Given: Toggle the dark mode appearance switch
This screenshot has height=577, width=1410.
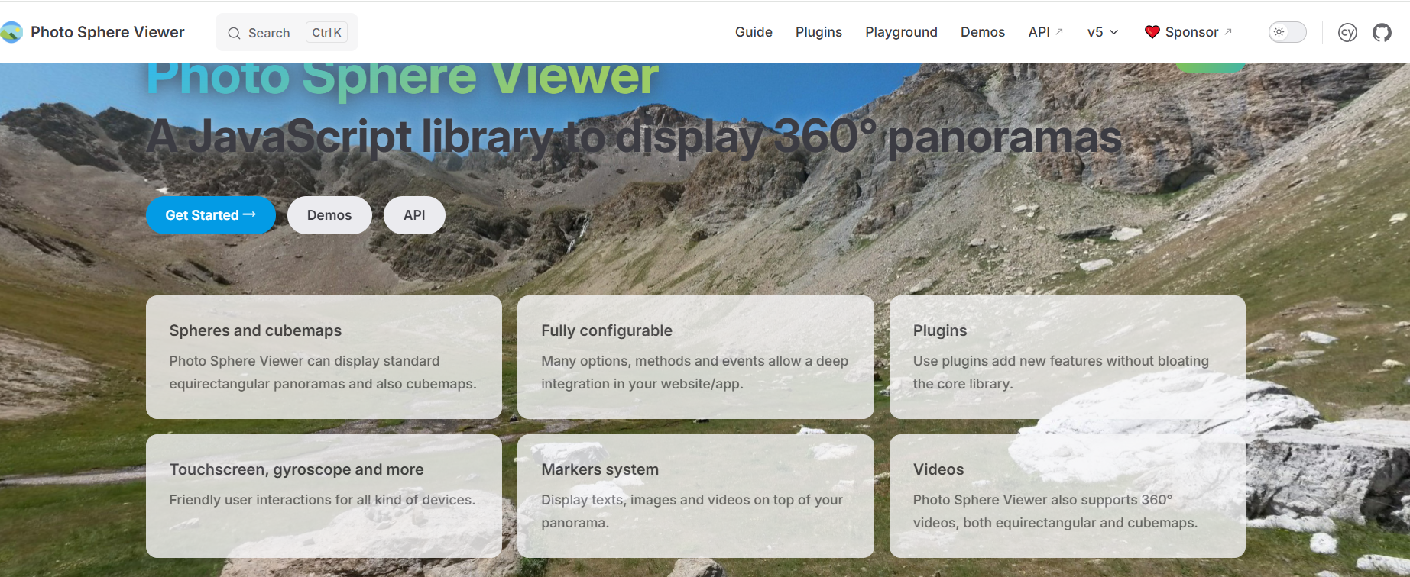Looking at the screenshot, I should pyautogui.click(x=1287, y=32).
